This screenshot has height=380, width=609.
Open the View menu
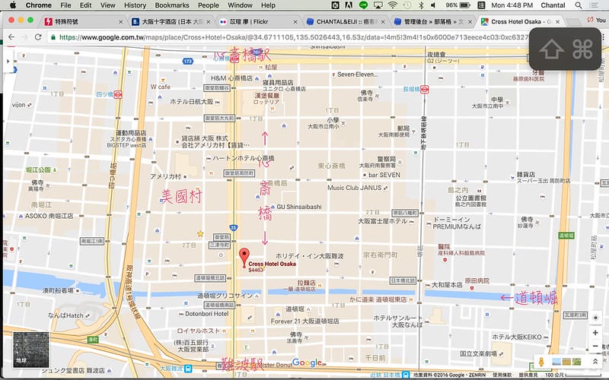(107, 5)
